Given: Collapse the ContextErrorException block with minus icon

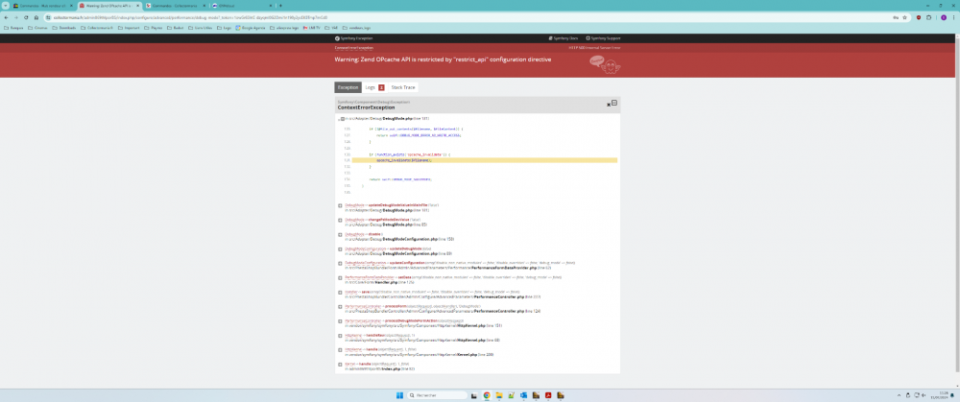Looking at the screenshot, I should pos(614,103).
